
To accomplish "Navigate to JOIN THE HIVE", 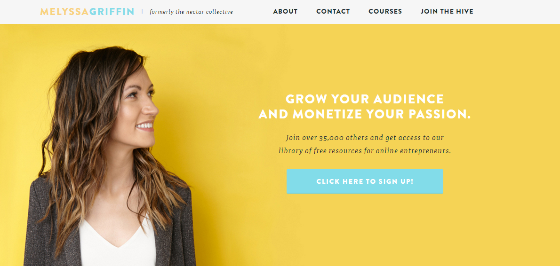I will [447, 11].
